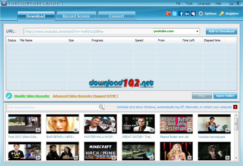Image resolution: width=243 pixels, height=166 pixels.
Task: Share via the Facebook icon
Action: click(x=181, y=14)
